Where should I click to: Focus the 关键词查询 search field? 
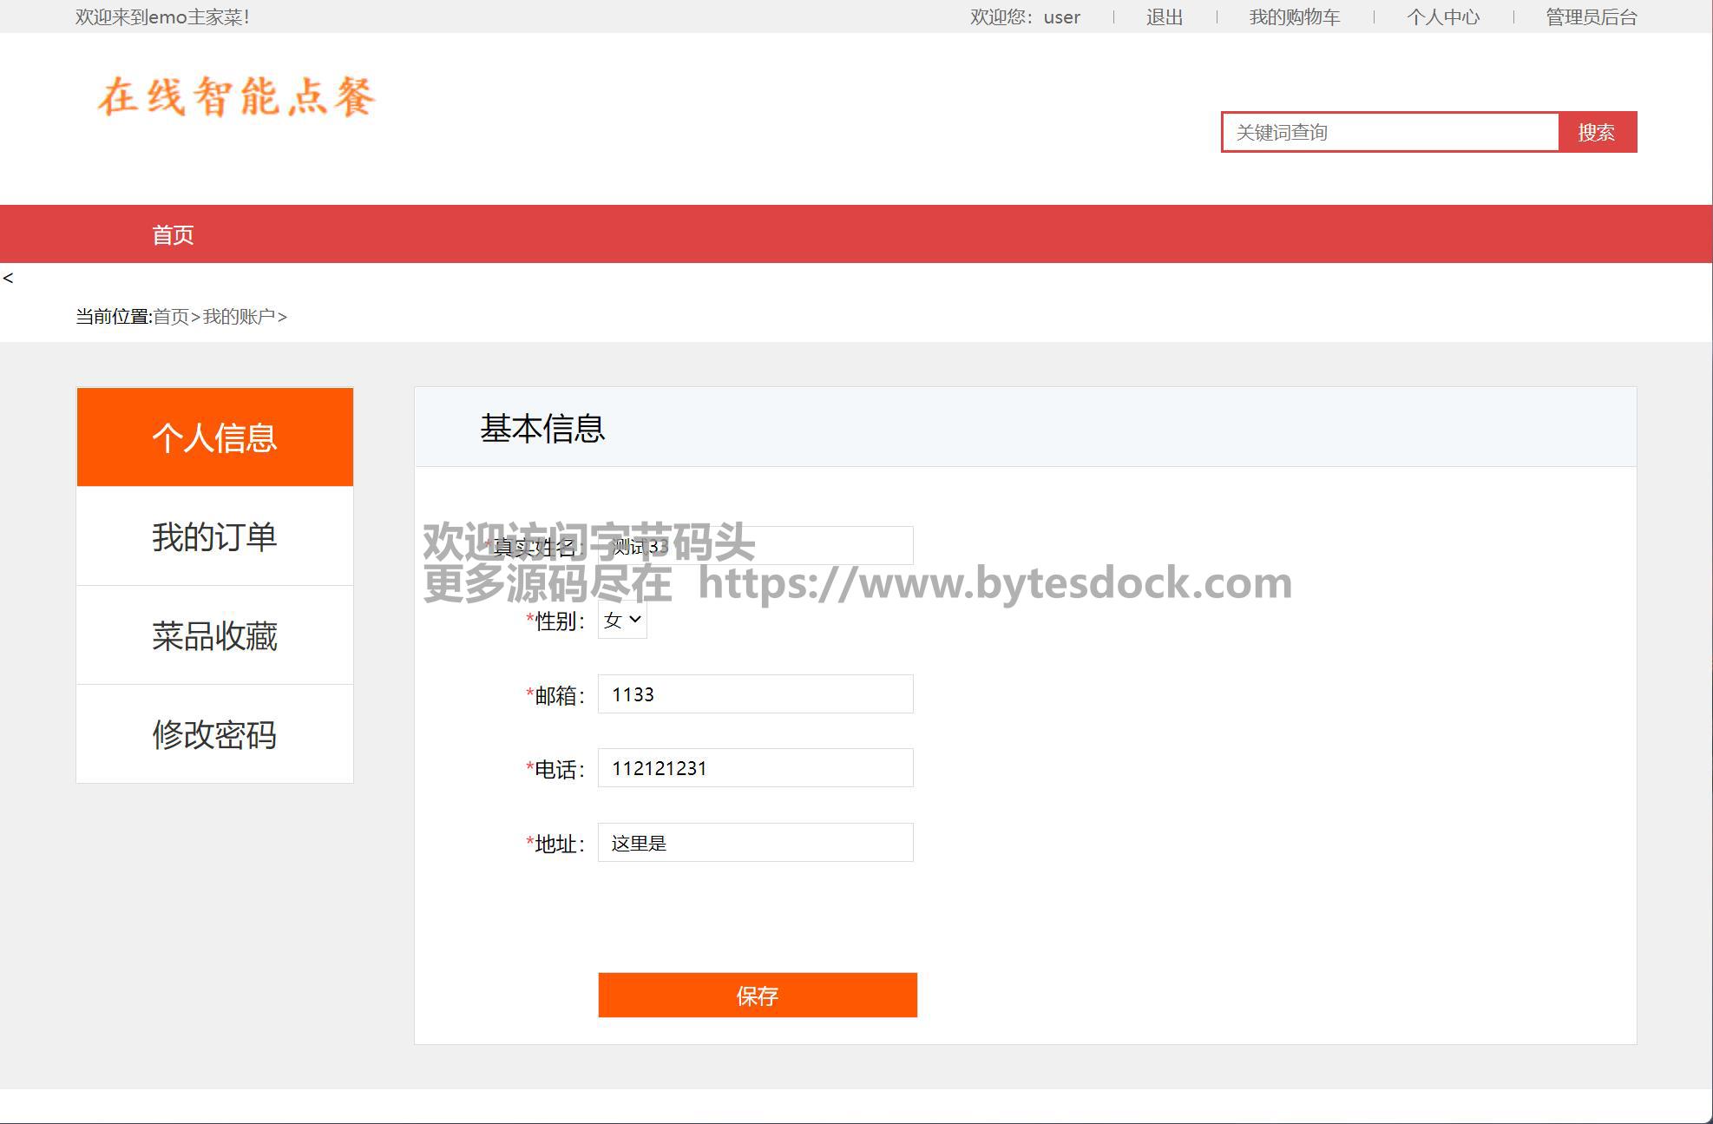(x=1390, y=132)
